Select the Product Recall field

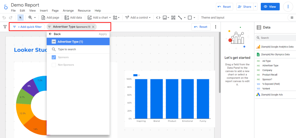pyautogui.click(x=270, y=75)
